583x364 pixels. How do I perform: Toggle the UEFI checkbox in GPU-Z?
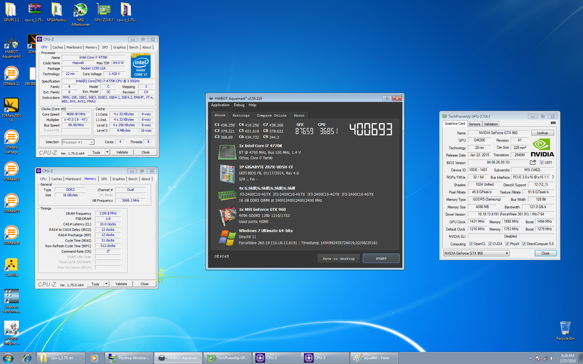click(541, 163)
